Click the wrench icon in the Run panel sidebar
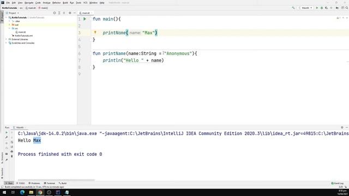 click(7, 137)
